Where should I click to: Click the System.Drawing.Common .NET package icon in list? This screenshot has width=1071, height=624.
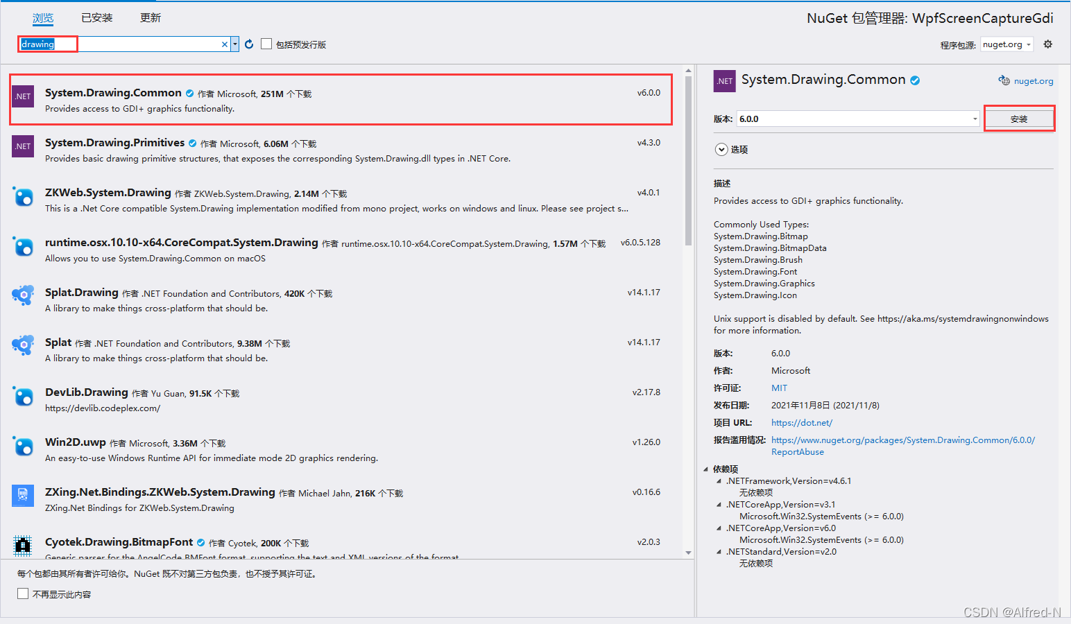pos(23,96)
